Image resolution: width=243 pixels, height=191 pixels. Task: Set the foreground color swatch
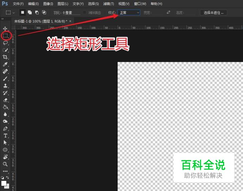4,183
